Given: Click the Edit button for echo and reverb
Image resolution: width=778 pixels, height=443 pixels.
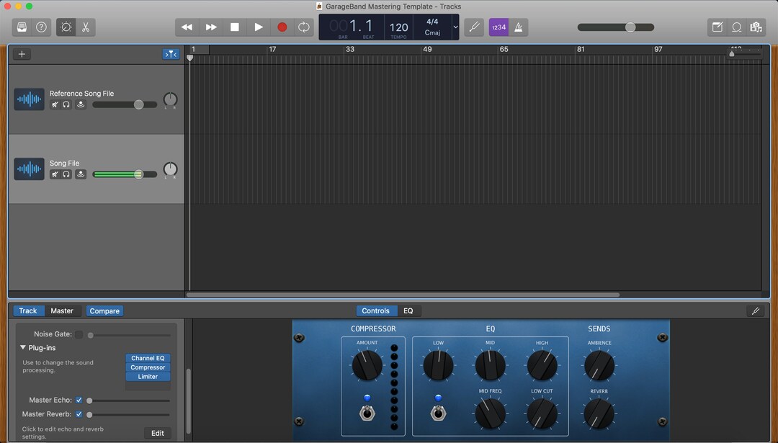Looking at the screenshot, I should coord(157,433).
